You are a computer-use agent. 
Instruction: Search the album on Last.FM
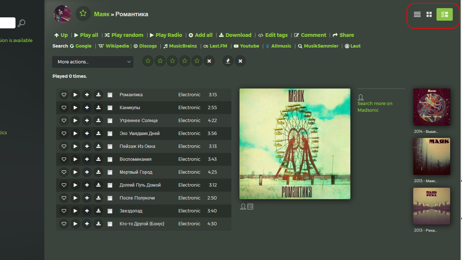click(x=216, y=46)
